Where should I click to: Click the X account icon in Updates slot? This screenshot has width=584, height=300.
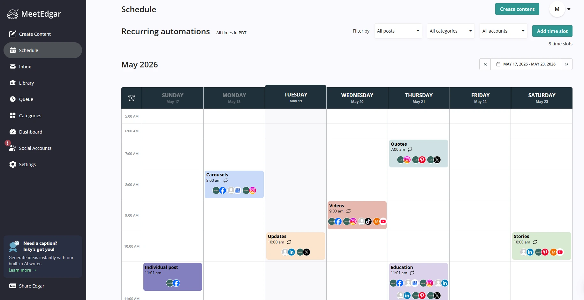pyautogui.click(x=307, y=252)
